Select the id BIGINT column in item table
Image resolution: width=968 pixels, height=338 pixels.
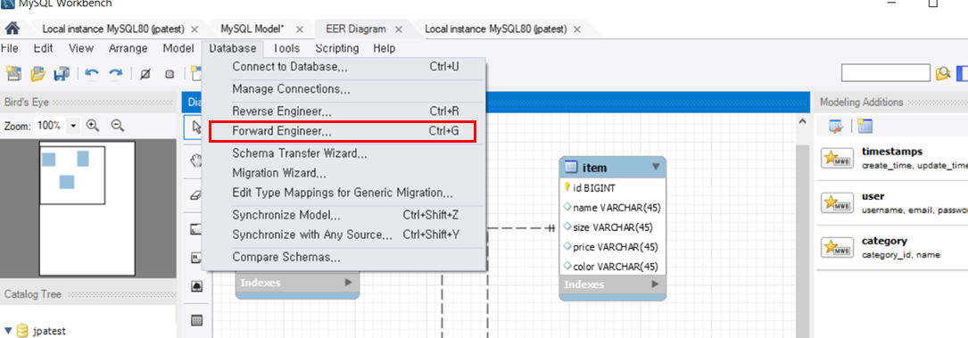click(613, 187)
